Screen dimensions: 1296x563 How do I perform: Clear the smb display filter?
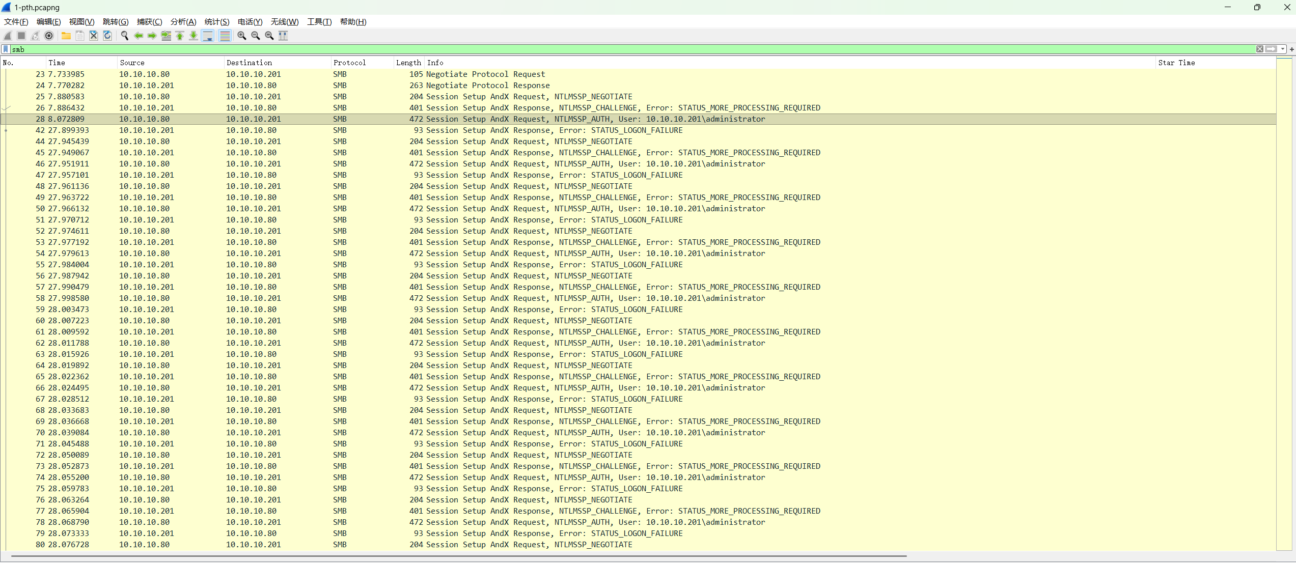click(1259, 49)
